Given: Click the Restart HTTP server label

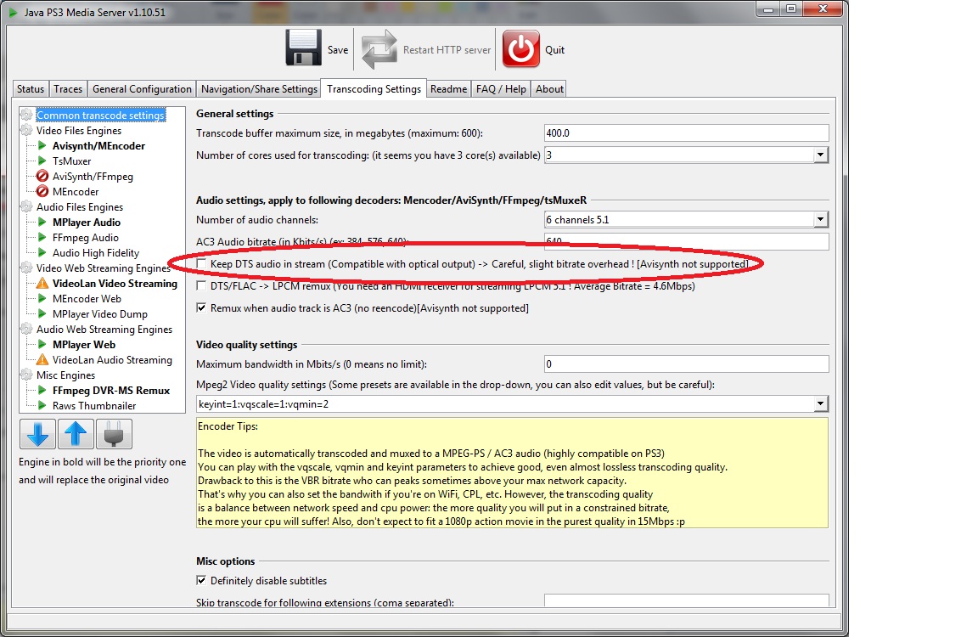Looking at the screenshot, I should (x=447, y=50).
